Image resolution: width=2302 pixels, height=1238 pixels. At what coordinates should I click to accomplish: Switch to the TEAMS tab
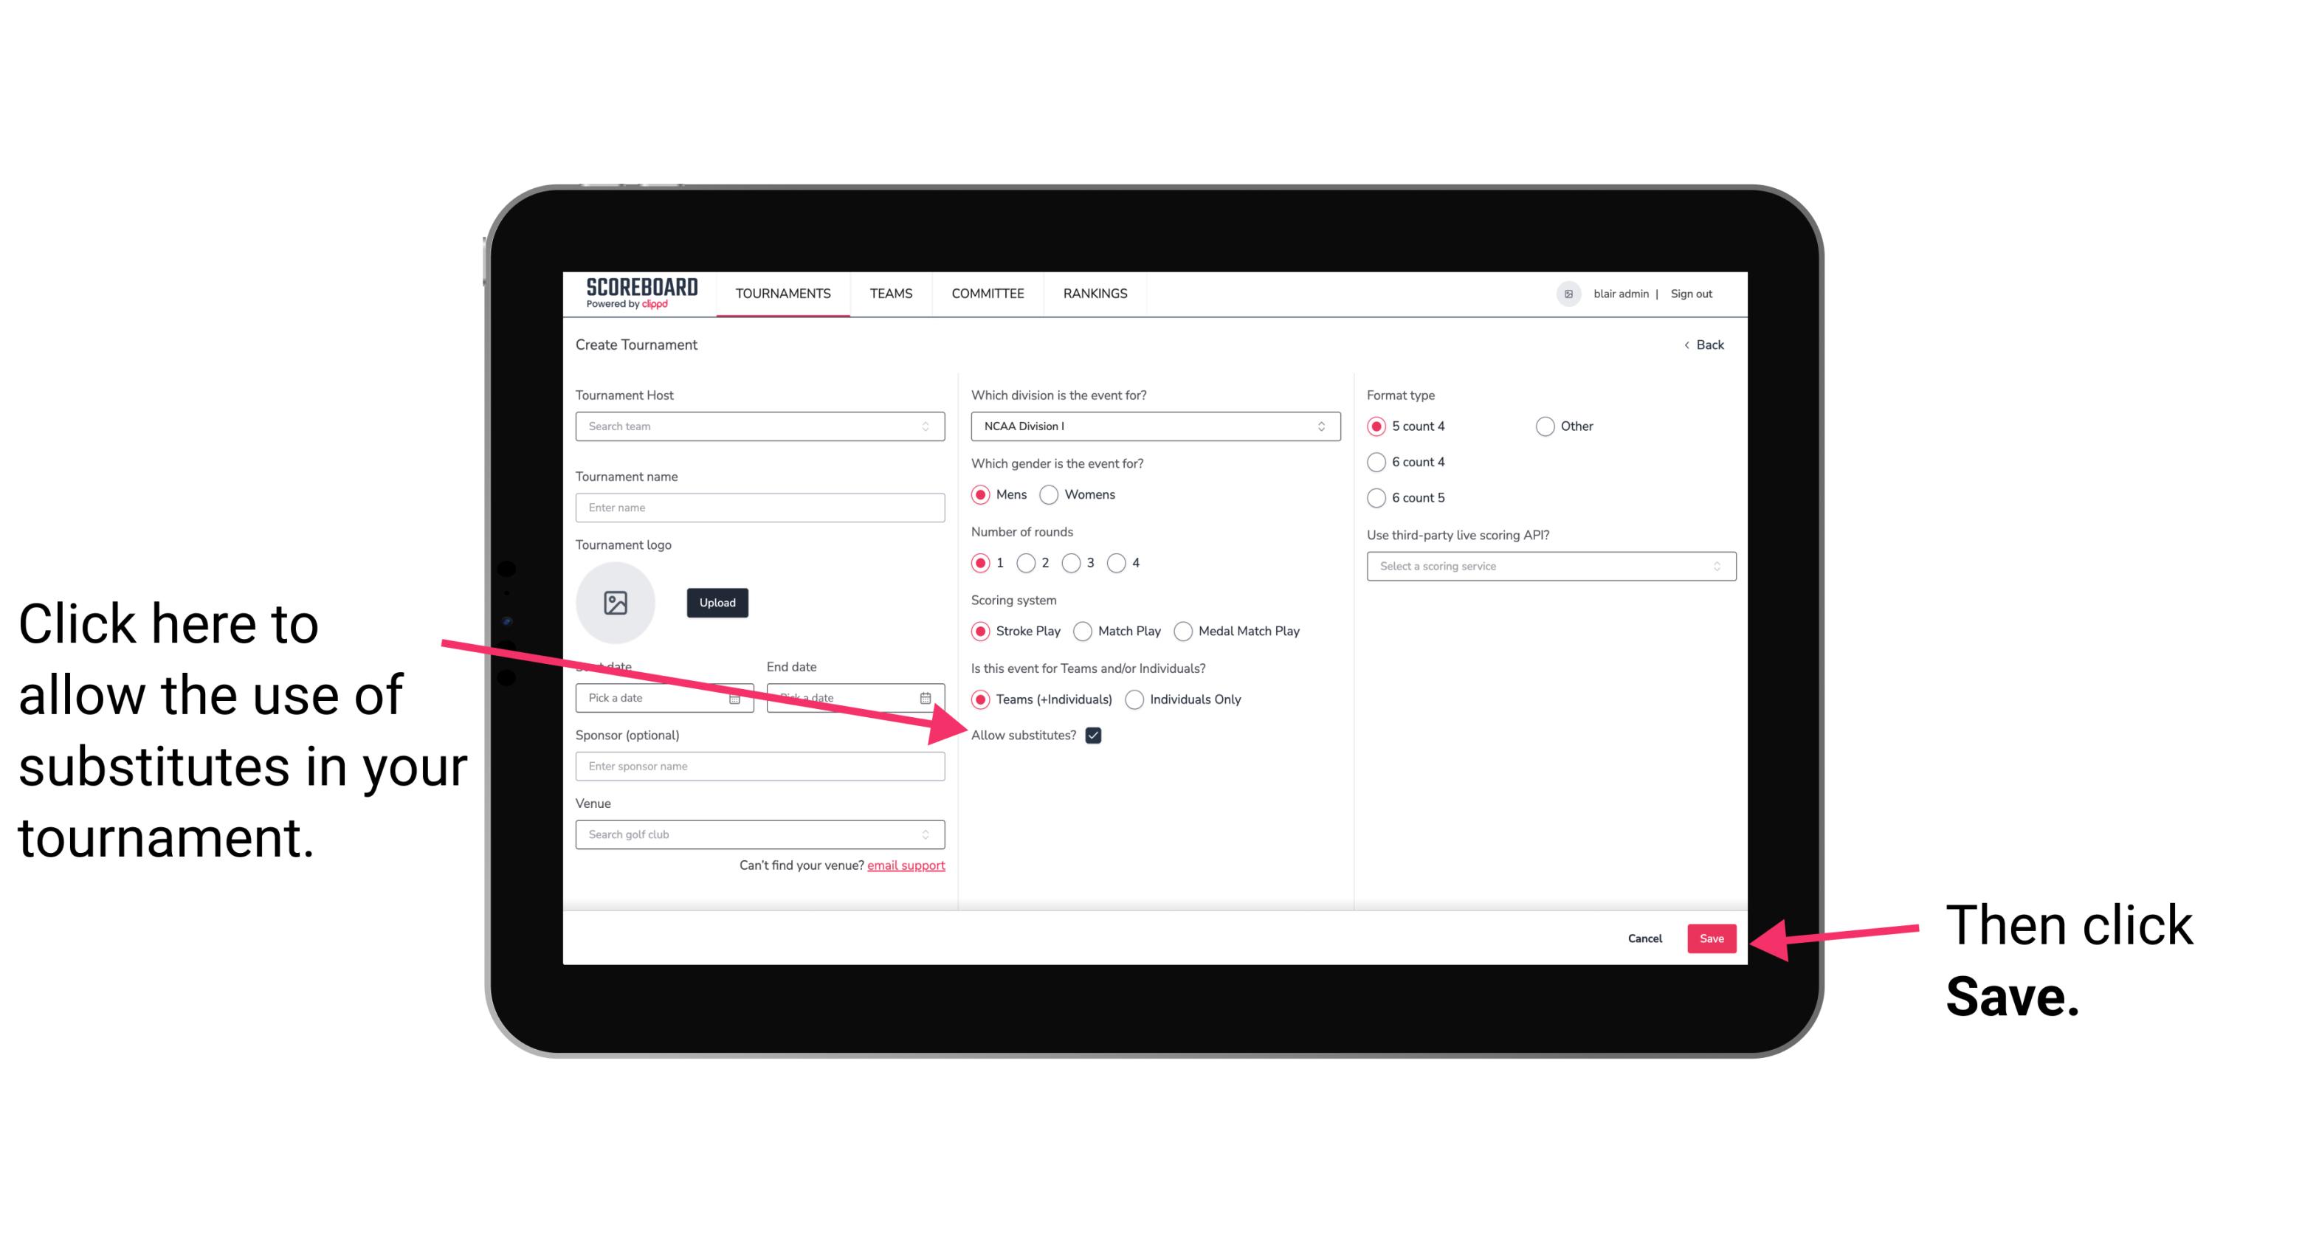pyautogui.click(x=889, y=293)
